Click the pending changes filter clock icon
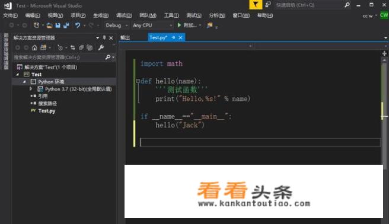Image resolution: width=389 pixels, height=224 pixels. 60,47
